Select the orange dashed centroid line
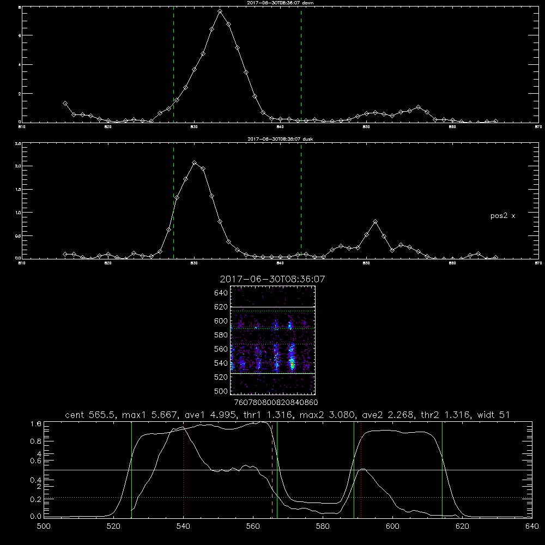Screen dimensions: 545x545 [x=272, y=471]
